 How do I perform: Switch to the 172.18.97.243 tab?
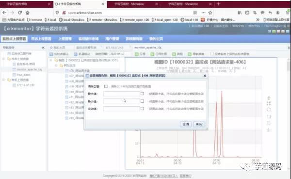point(114,48)
